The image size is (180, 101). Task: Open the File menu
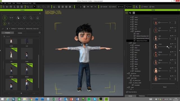click(2, 3)
